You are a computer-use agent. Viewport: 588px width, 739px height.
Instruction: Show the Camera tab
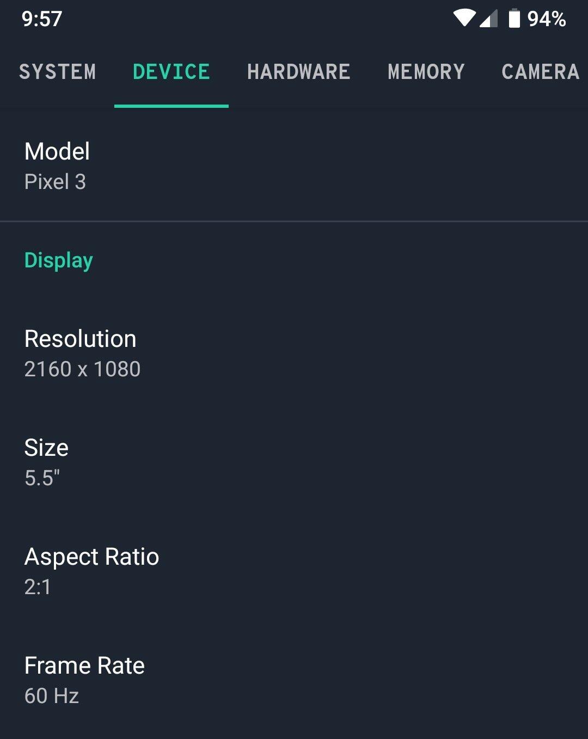pos(540,72)
